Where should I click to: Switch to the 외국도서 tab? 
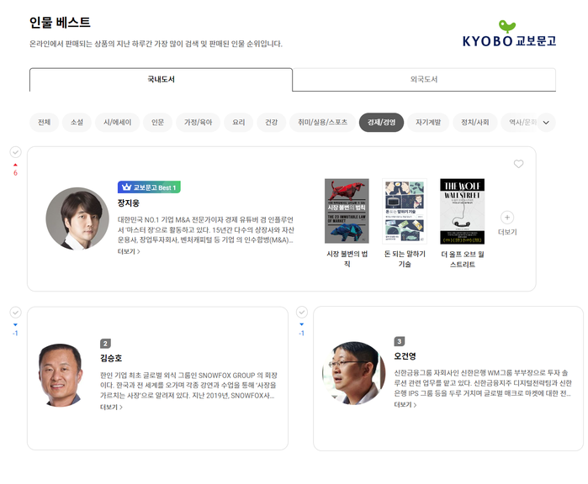(x=424, y=80)
